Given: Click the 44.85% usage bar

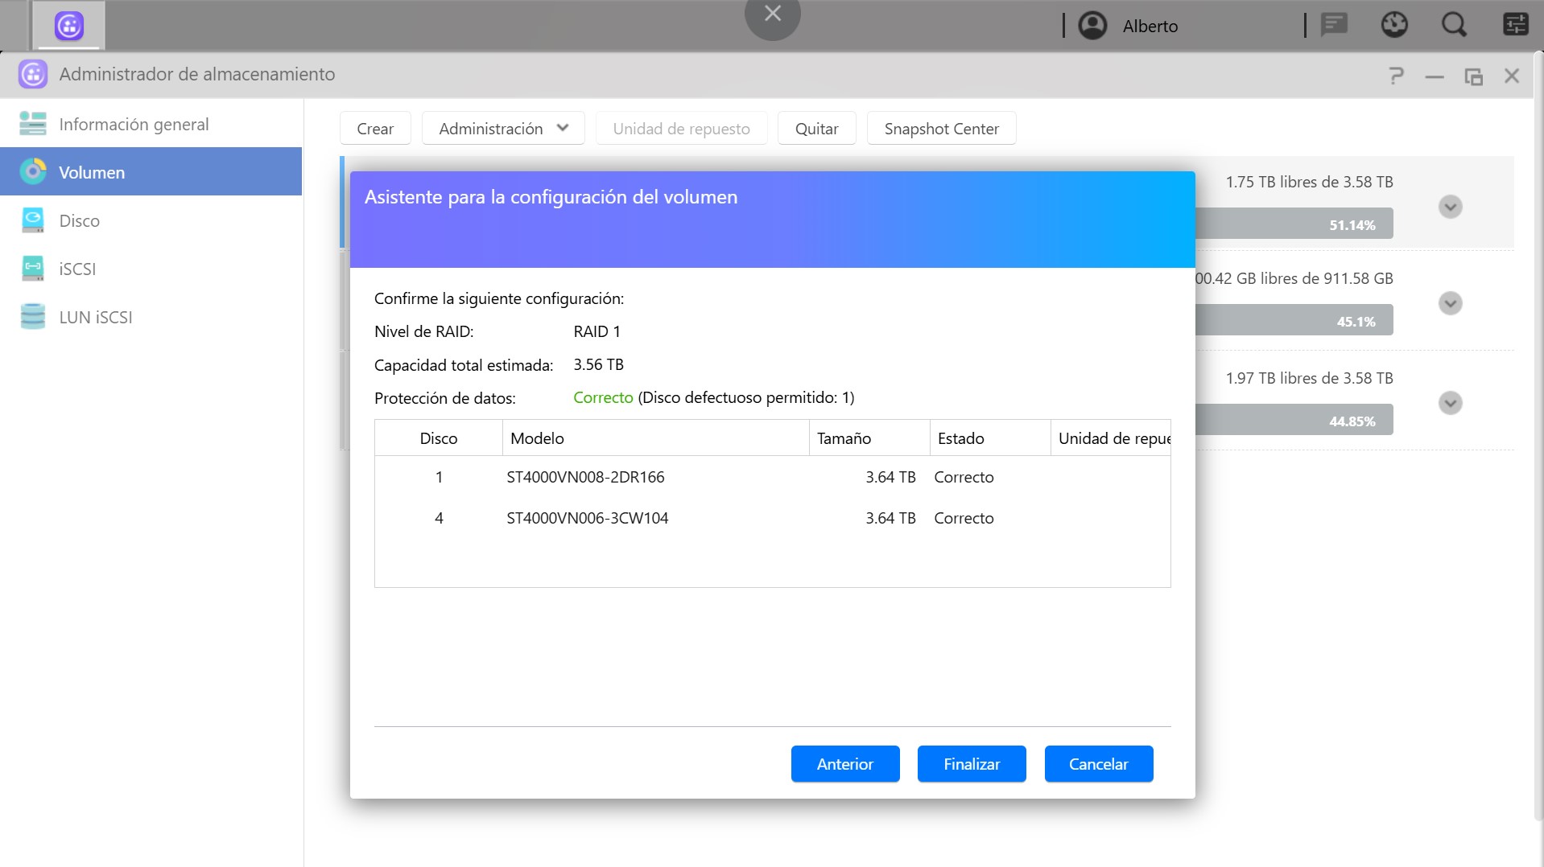Looking at the screenshot, I should (x=1294, y=421).
